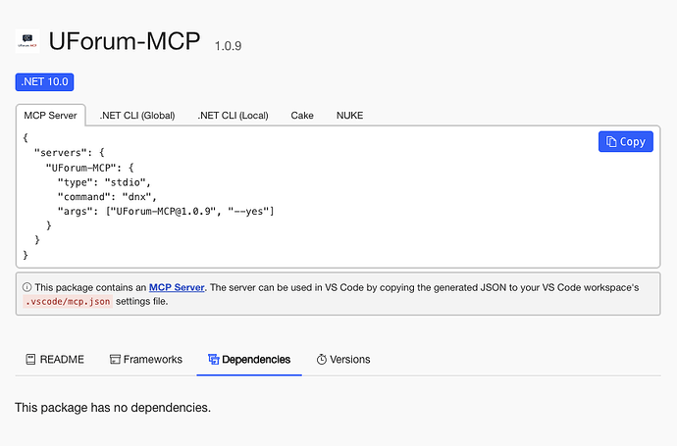Click the 1.0.9 version number in header

[x=228, y=46]
